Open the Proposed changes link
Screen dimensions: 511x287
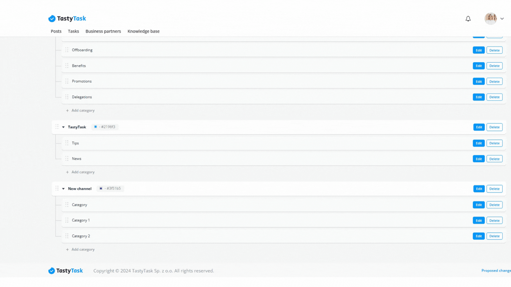coord(496,271)
